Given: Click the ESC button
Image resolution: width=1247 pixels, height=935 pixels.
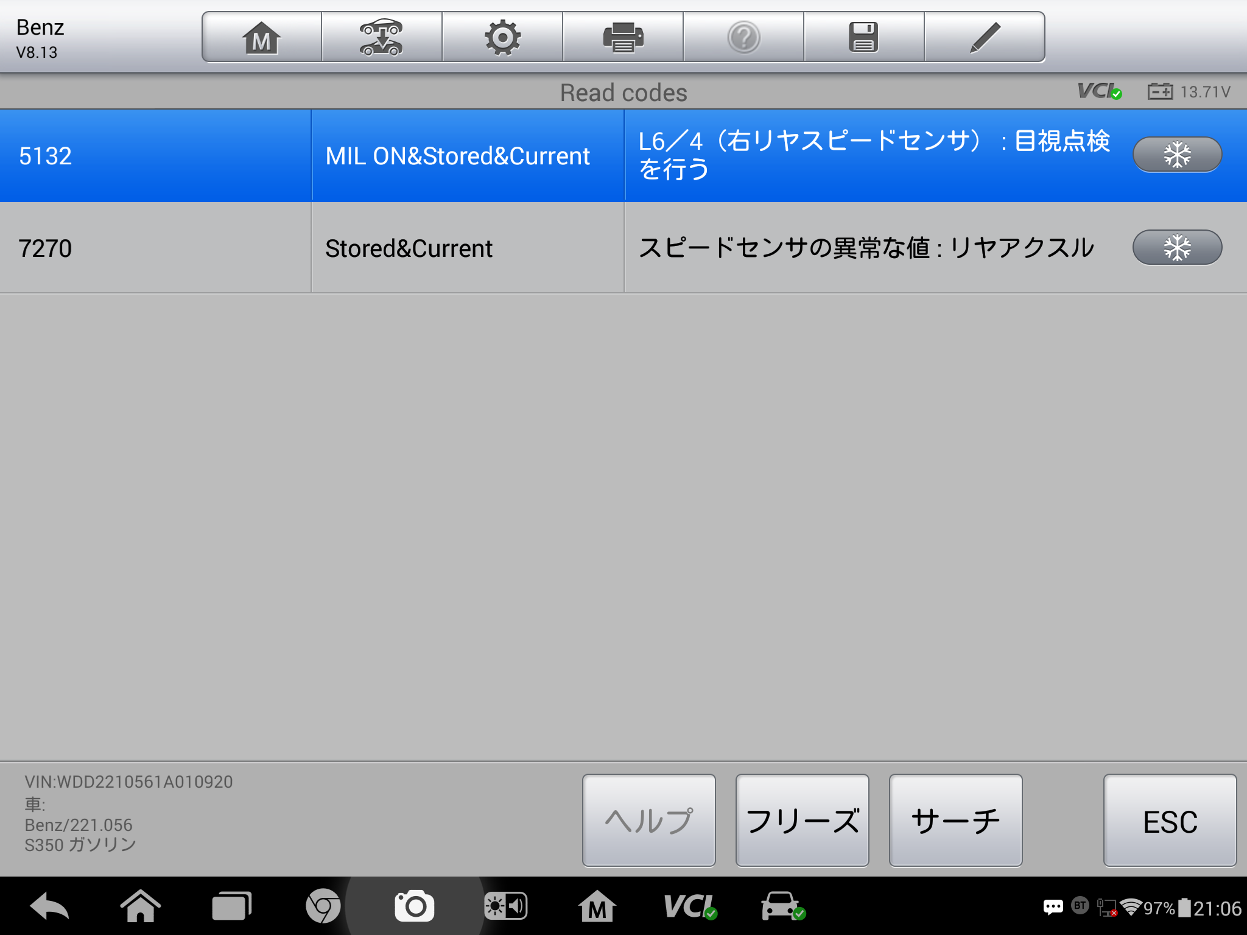Looking at the screenshot, I should [1170, 820].
